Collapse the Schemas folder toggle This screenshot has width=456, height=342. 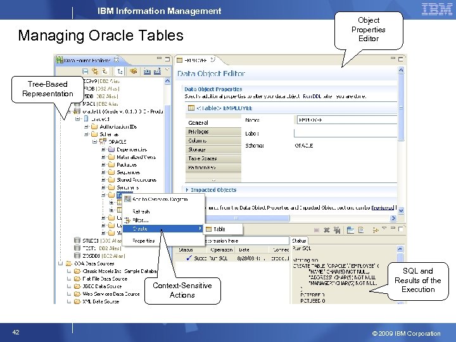[x=86, y=134]
